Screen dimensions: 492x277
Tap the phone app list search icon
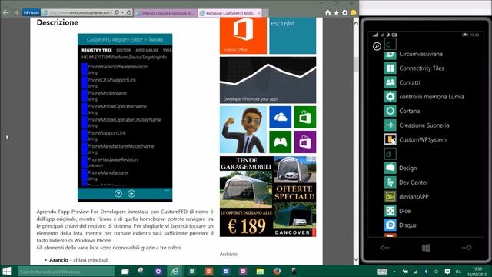point(377,46)
